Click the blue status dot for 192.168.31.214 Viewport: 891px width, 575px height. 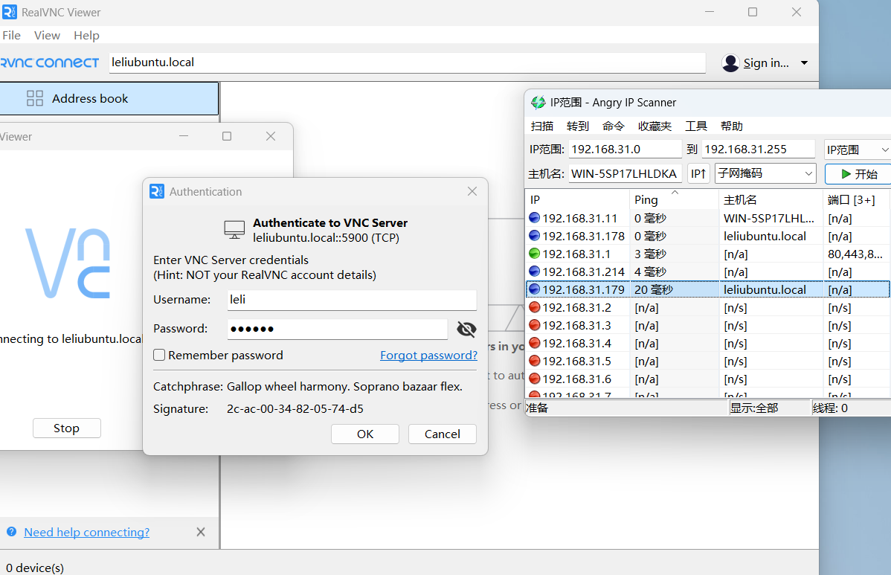coord(534,272)
